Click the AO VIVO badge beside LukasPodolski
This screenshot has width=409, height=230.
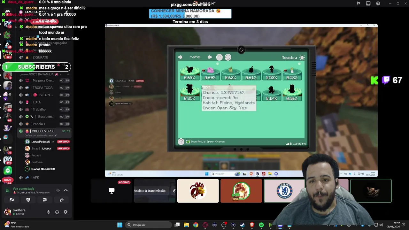click(x=63, y=142)
